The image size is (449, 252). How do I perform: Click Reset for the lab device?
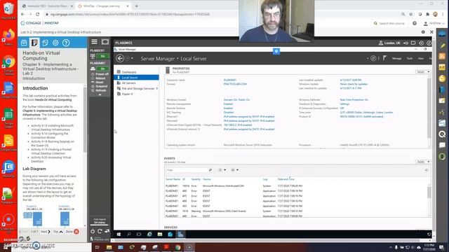[x=98, y=82]
